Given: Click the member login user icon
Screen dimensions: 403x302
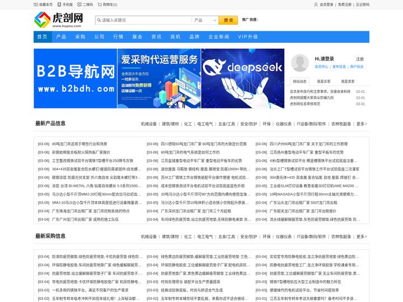Looking at the screenshot, I should click(316, 4).
